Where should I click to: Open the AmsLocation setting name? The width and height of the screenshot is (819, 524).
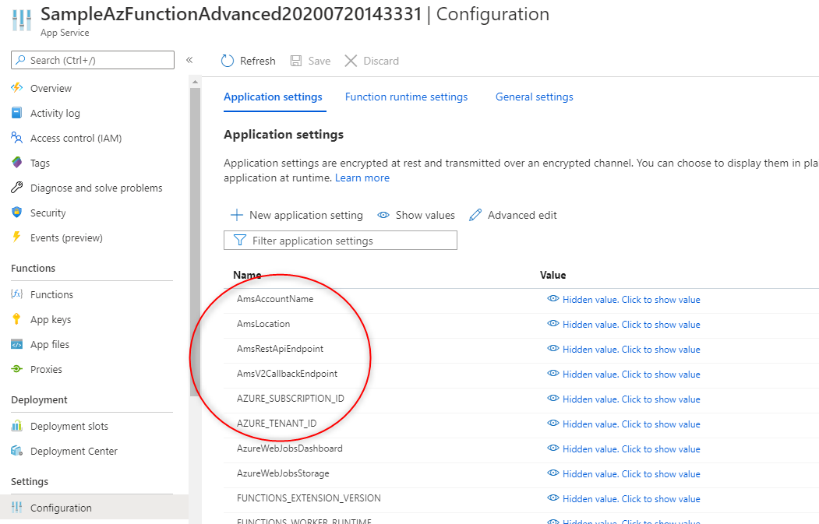(x=263, y=324)
